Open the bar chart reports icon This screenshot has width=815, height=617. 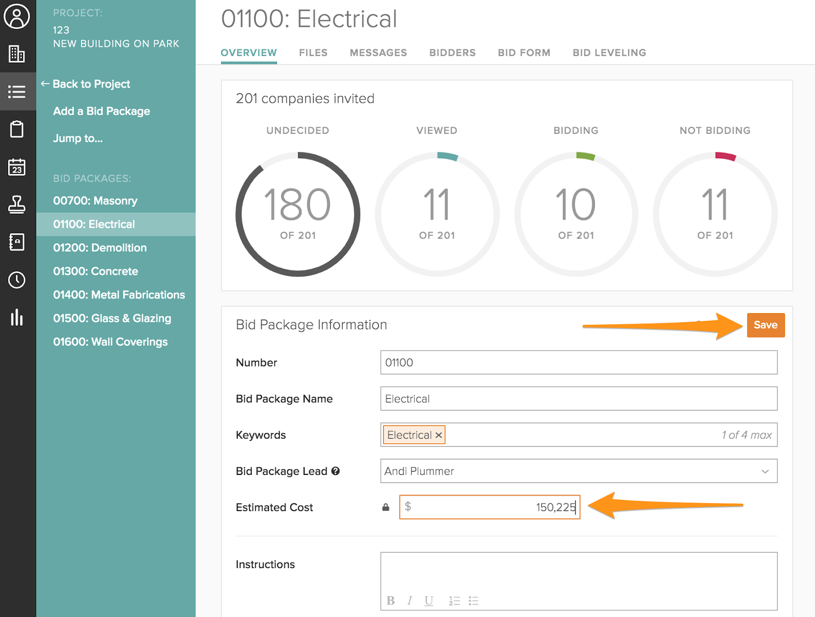pyautogui.click(x=17, y=318)
